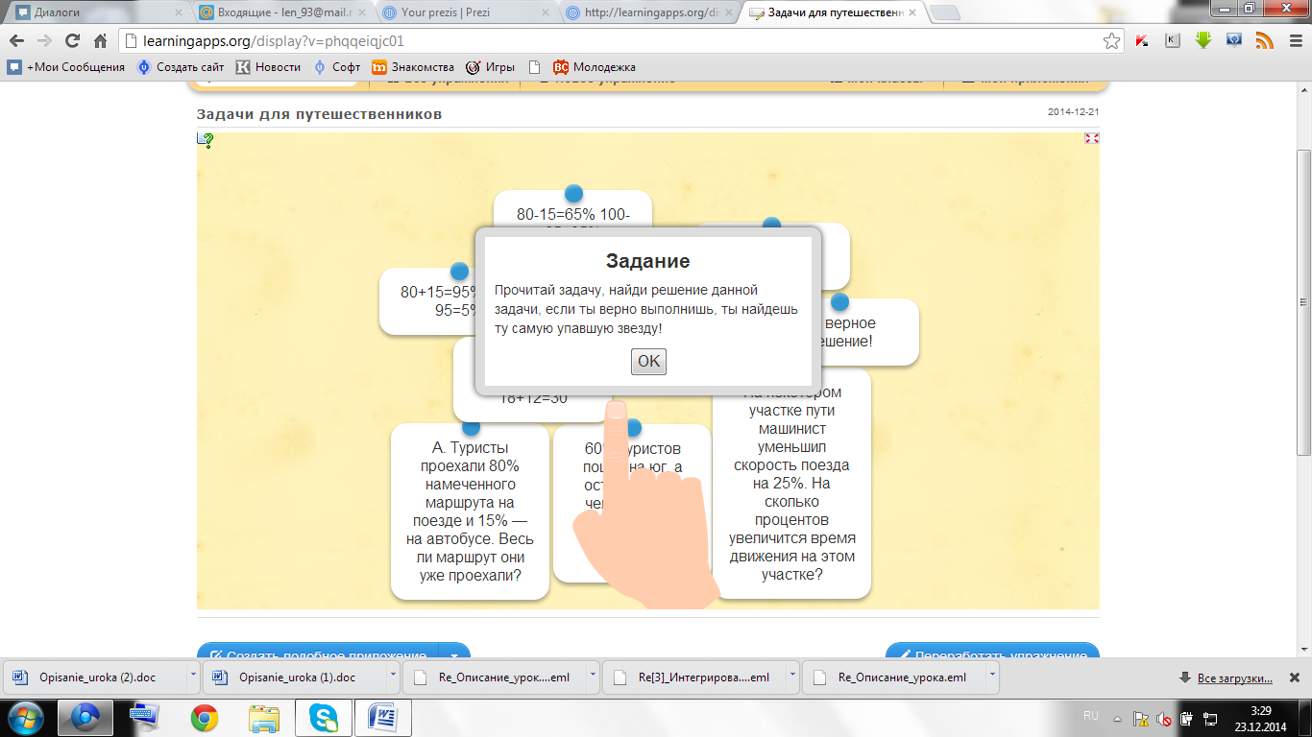This screenshot has height=737, width=1312.
Task: Click the help question mark icon
Action: coord(206,140)
